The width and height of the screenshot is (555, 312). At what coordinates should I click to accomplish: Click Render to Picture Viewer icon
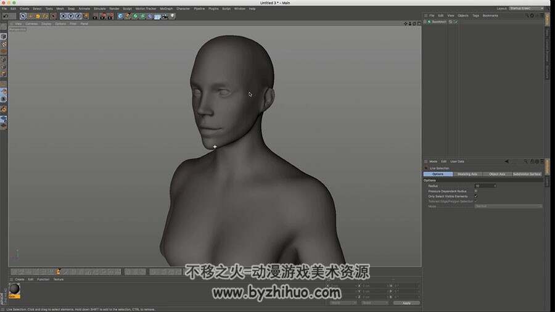(103, 16)
